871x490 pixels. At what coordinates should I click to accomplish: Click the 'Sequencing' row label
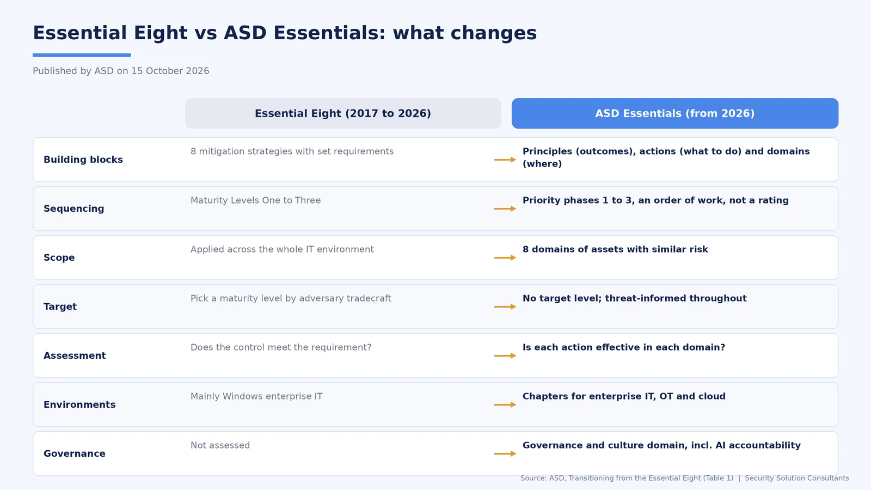coord(73,209)
